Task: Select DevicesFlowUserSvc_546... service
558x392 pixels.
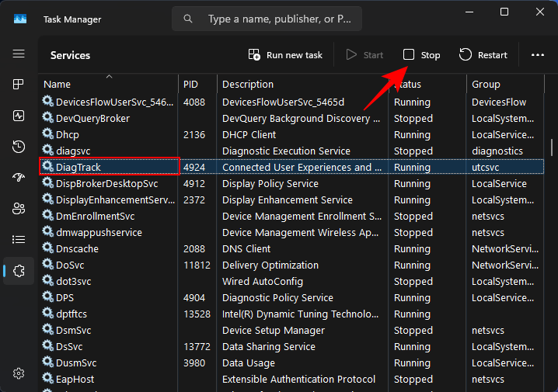Action: tap(114, 102)
